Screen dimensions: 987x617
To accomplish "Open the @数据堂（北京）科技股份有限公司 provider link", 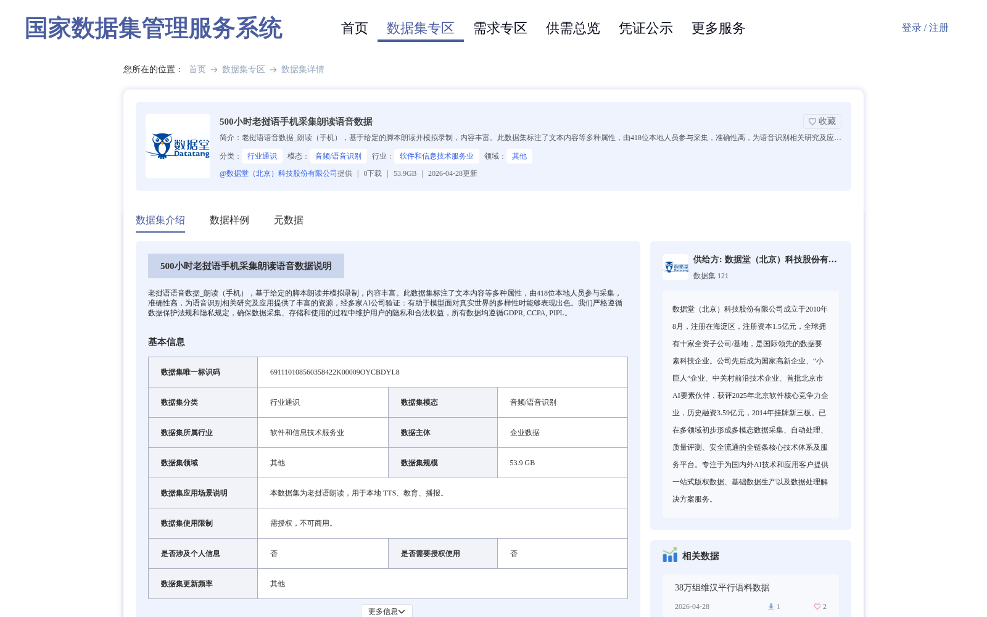I will tap(278, 173).
